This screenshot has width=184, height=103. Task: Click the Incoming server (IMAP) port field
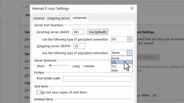(x=78, y=32)
